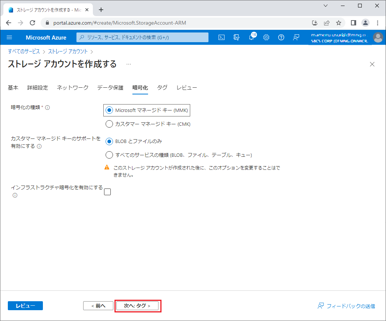Choose すべてのサービスの種類 radio button

tap(109, 155)
